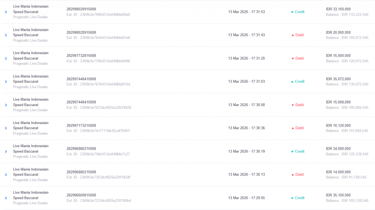Click the game name in the 17:30:36 row
375x210 pixels.
(x=30, y=125)
